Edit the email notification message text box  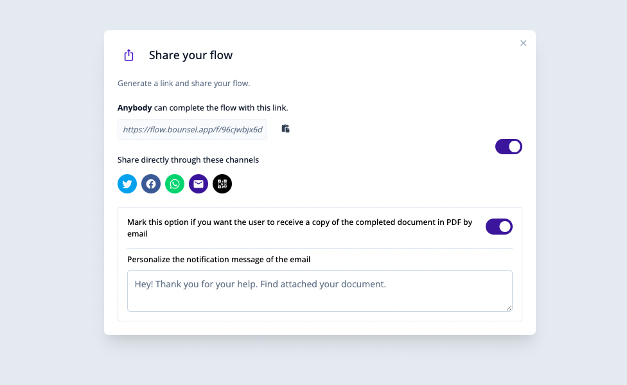[320, 291]
